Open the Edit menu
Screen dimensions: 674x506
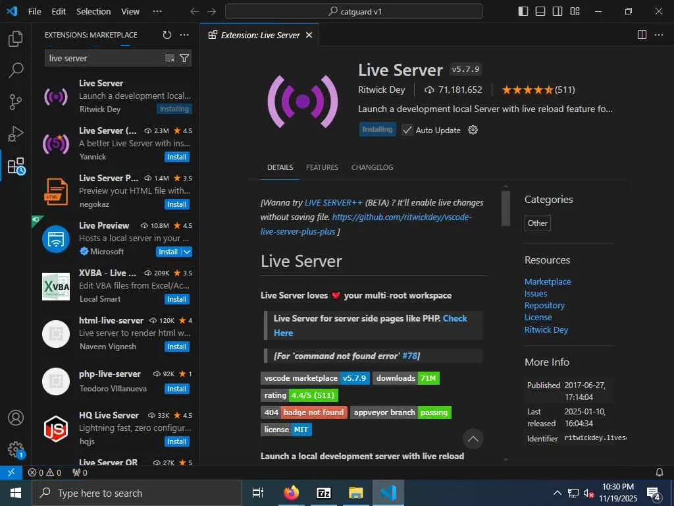click(59, 11)
